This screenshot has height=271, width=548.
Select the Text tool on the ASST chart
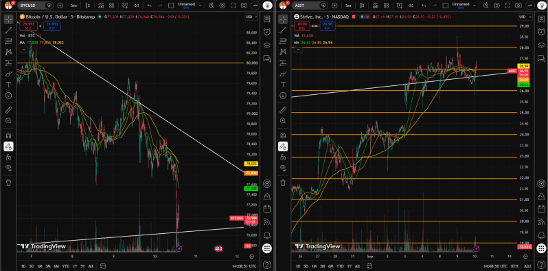282,85
